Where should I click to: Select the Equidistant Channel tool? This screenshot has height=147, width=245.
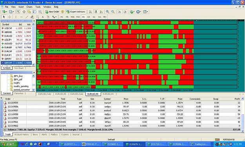32,17
